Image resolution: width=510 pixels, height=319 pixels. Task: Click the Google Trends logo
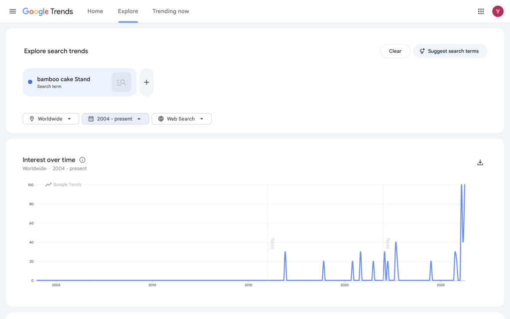pyautogui.click(x=48, y=11)
